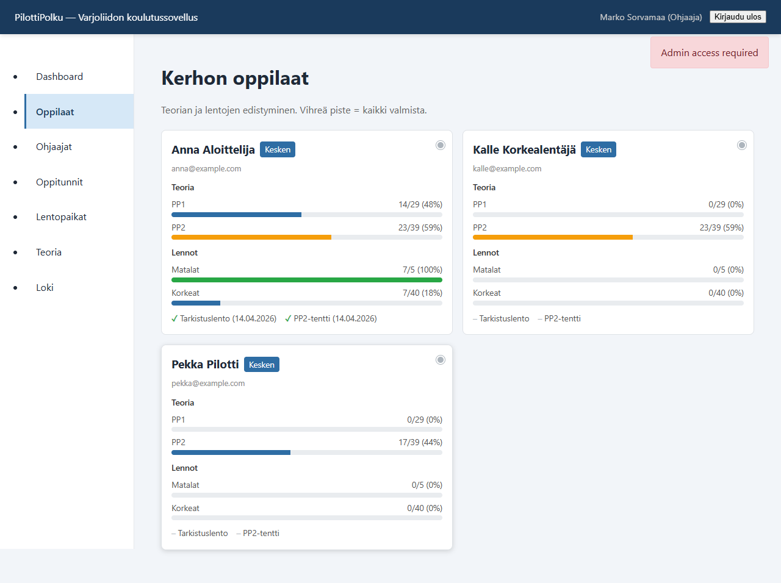Go to Ohjaajat section
The height and width of the screenshot is (583, 781).
(x=54, y=146)
